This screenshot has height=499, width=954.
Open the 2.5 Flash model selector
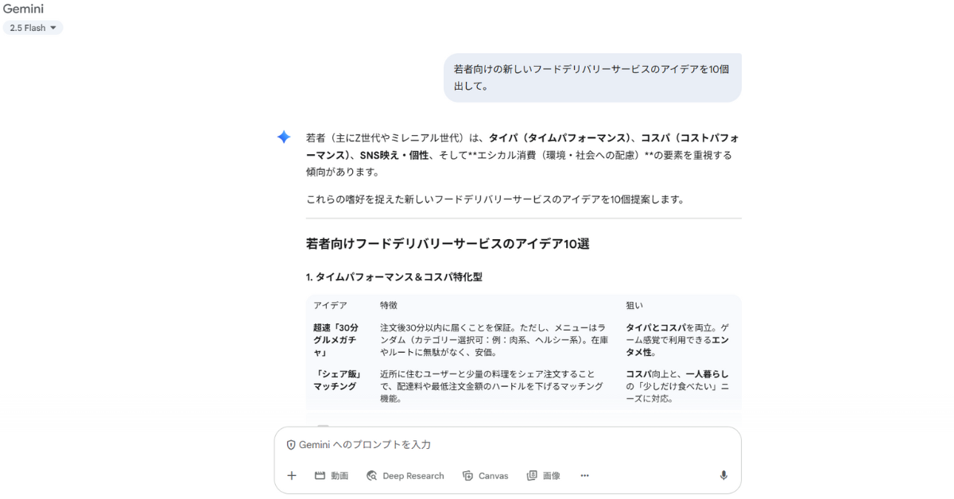point(33,27)
